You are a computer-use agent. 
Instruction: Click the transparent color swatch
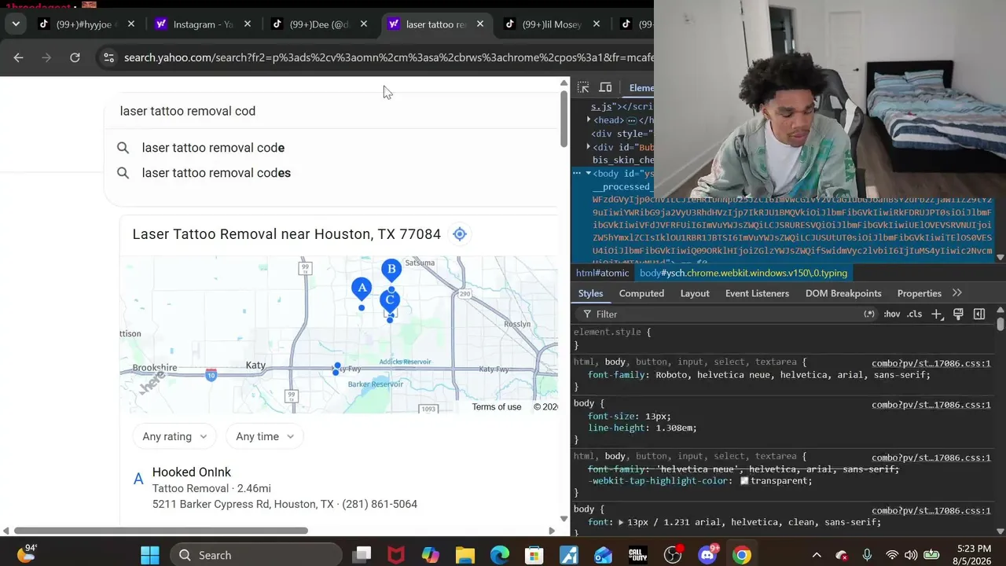(x=744, y=481)
